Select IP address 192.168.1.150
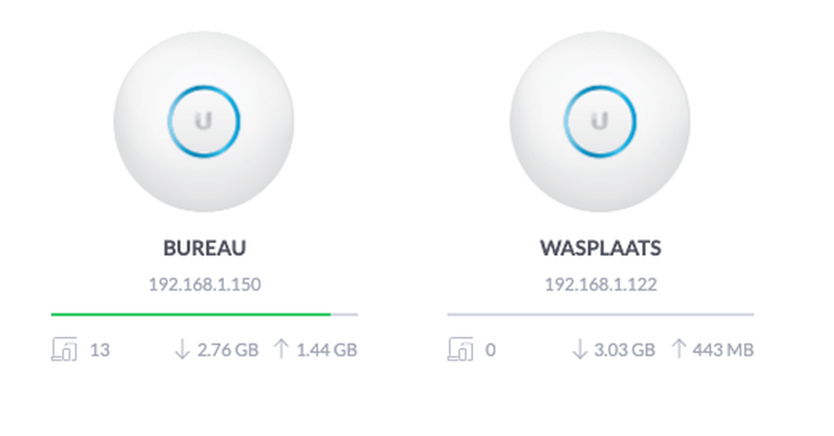The width and height of the screenshot is (834, 436). coord(204,285)
